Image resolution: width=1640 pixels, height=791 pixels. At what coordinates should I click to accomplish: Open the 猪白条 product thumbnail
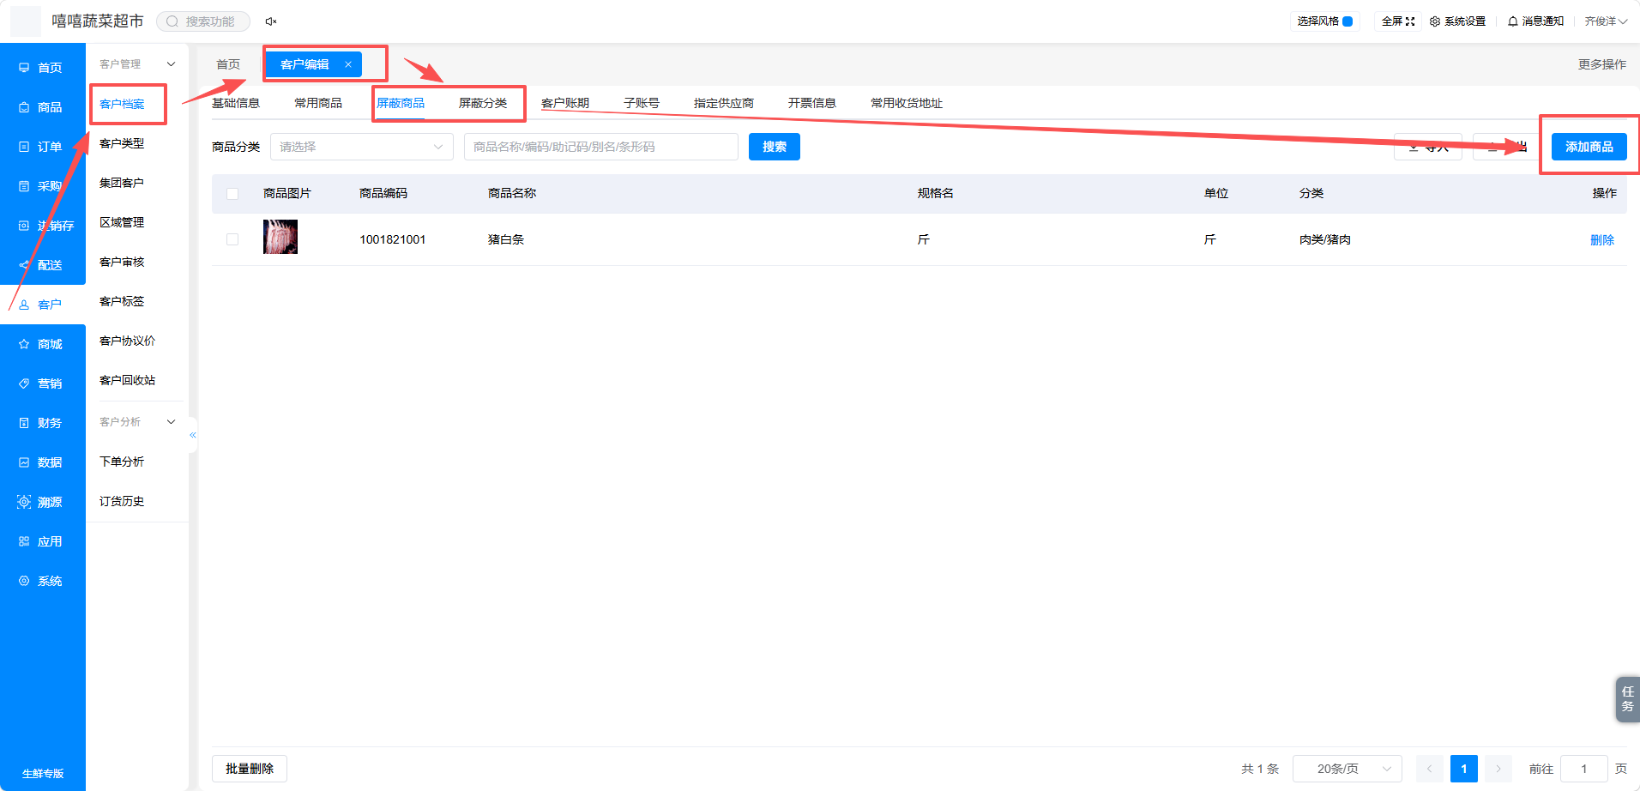point(280,237)
